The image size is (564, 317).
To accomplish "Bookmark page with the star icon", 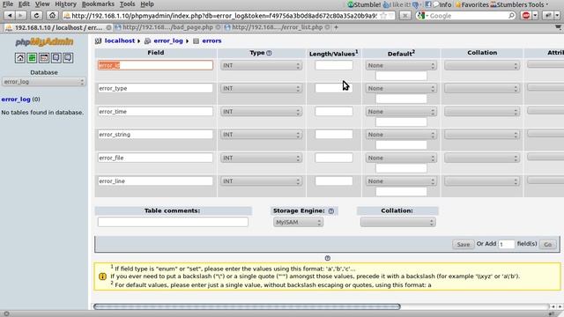I will [x=383, y=16].
